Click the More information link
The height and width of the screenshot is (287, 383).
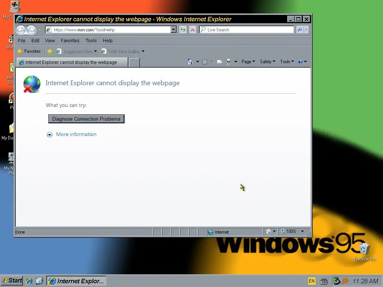[x=76, y=134]
